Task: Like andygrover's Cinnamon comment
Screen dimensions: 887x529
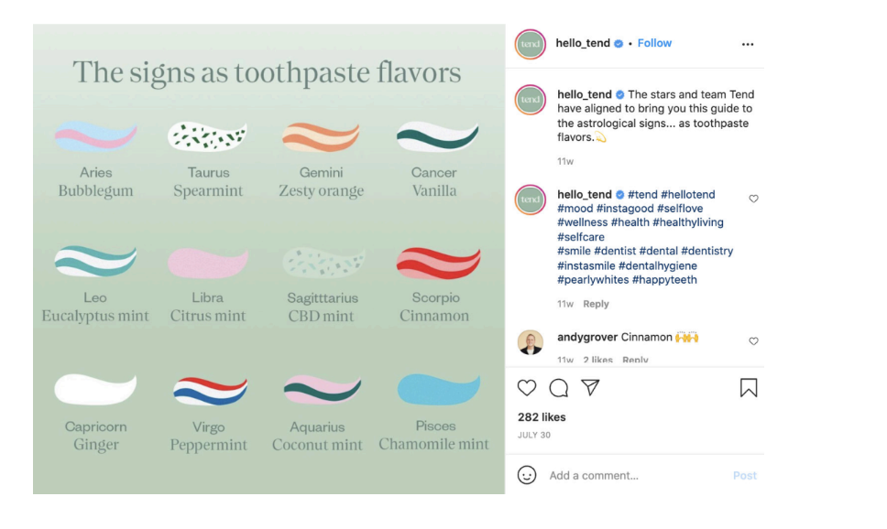Action: pos(753,340)
